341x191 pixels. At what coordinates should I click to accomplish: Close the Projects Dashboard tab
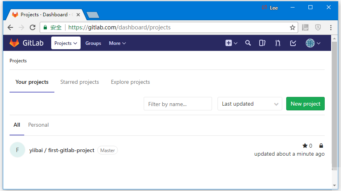pyautogui.click(x=78, y=15)
